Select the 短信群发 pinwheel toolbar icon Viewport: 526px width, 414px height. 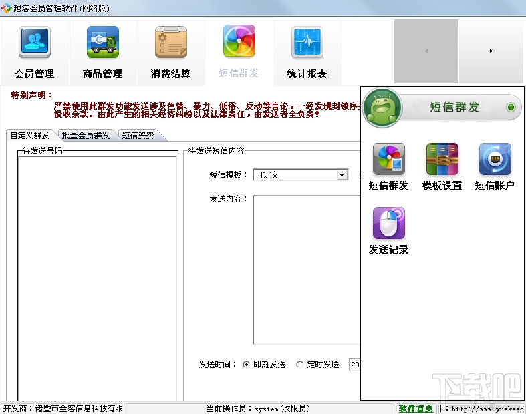(239, 41)
